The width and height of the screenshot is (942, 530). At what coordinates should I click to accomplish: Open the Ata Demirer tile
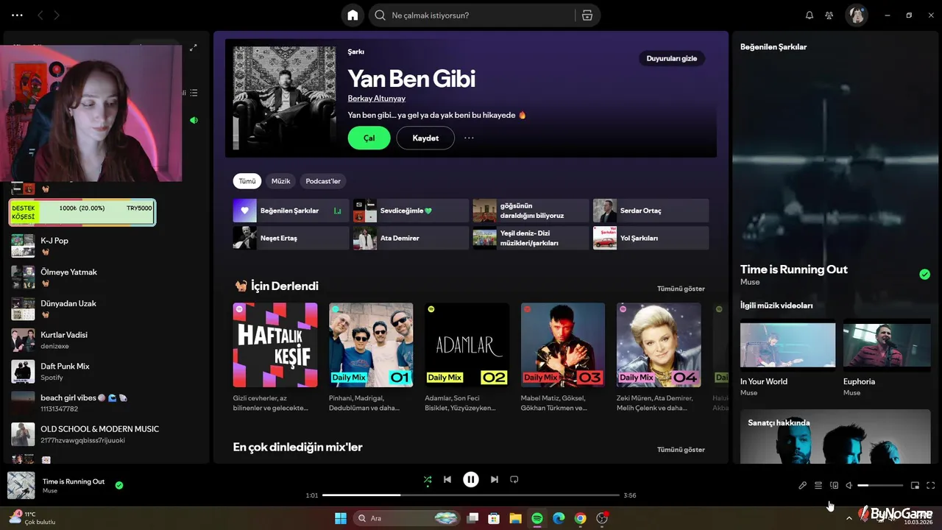tap(411, 238)
